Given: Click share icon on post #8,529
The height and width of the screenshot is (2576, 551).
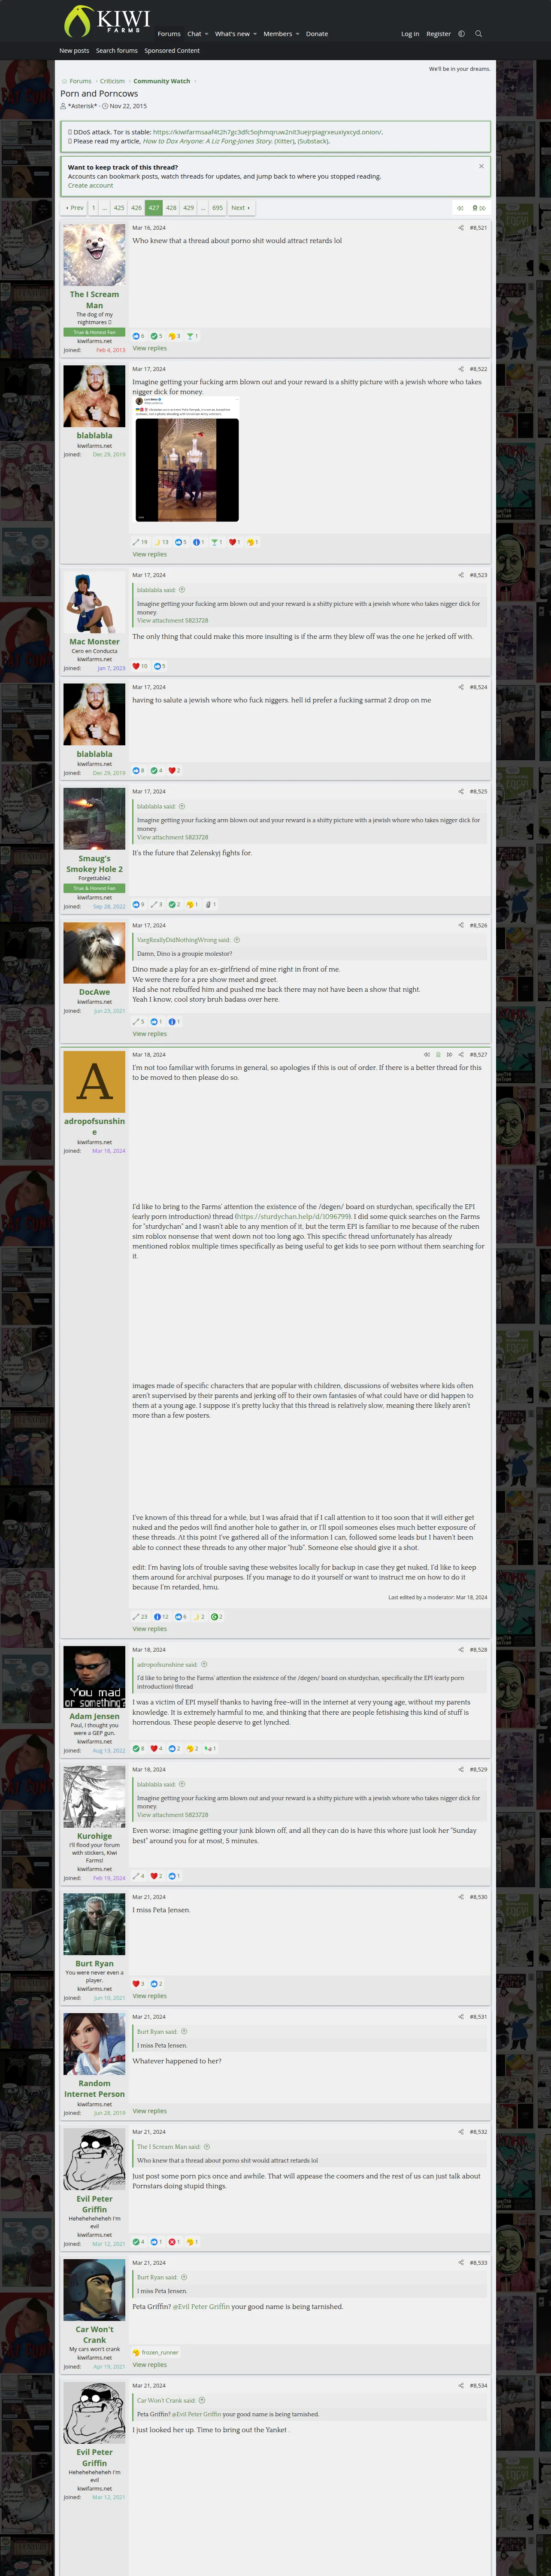Looking at the screenshot, I should coord(461,1770).
